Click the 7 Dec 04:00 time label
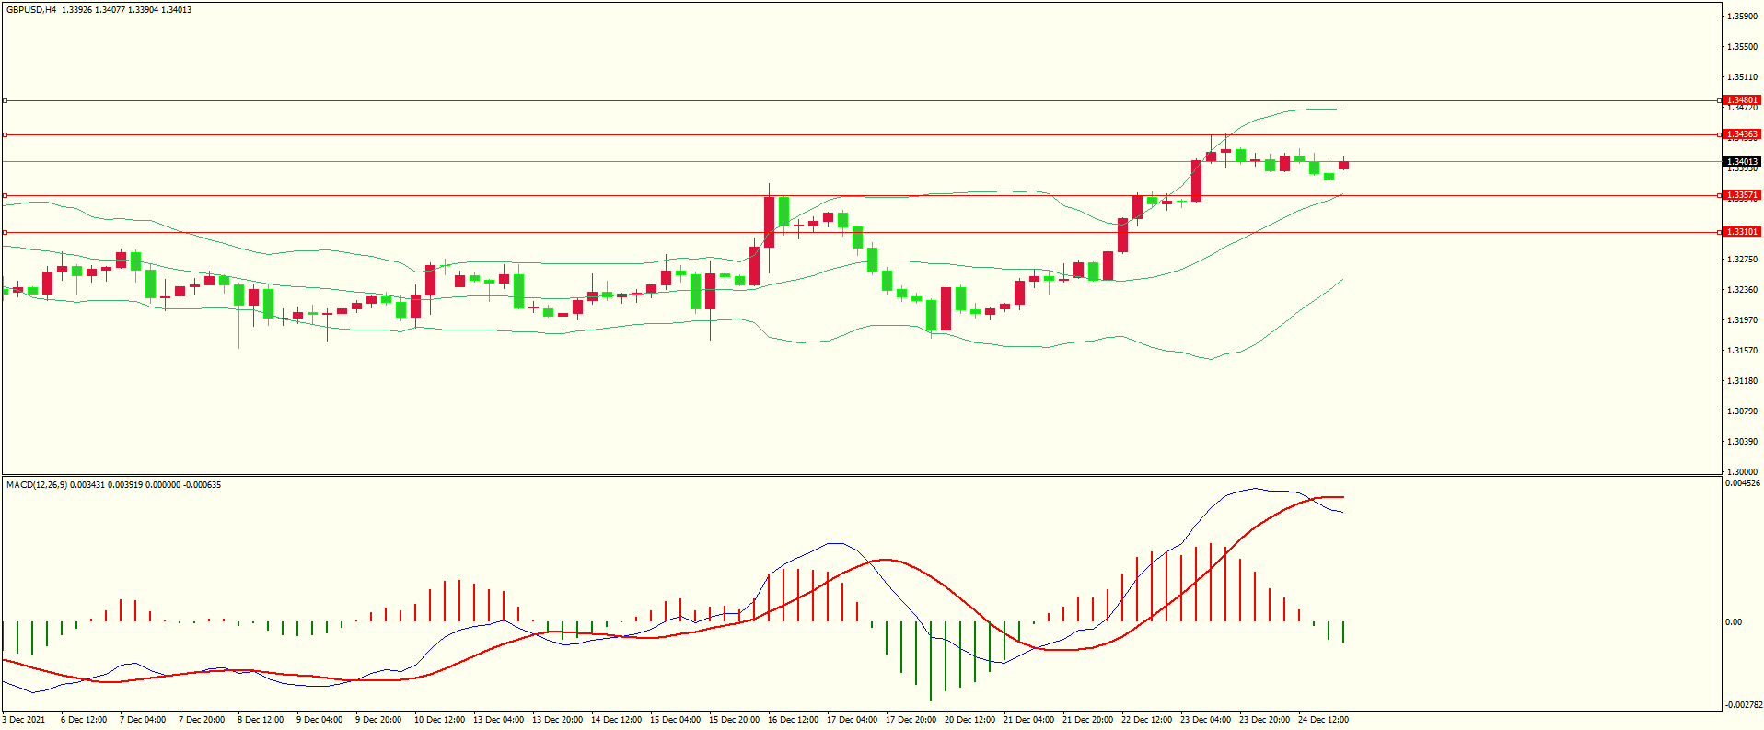 143,720
